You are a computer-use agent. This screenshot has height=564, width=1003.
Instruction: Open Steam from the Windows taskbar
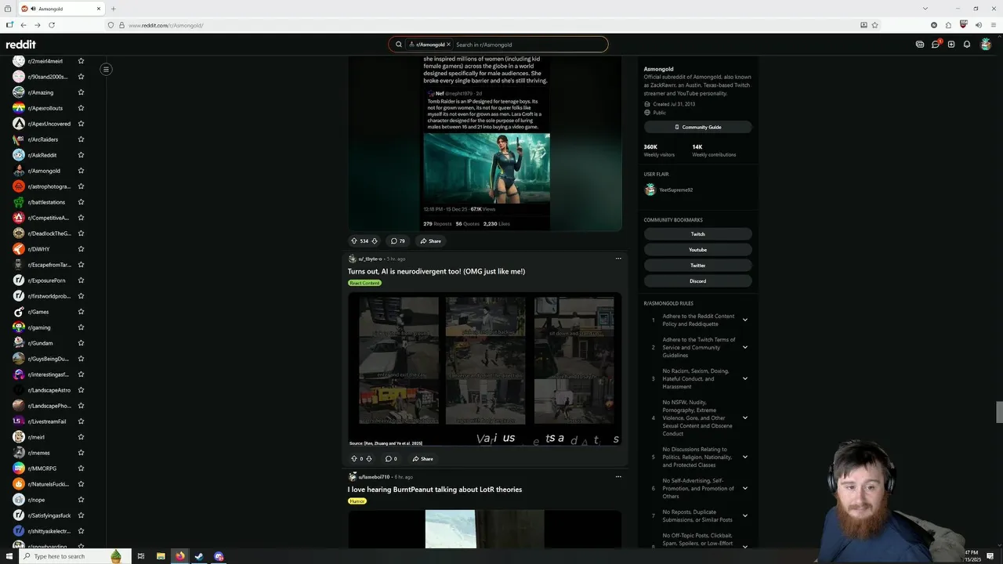[x=199, y=556]
